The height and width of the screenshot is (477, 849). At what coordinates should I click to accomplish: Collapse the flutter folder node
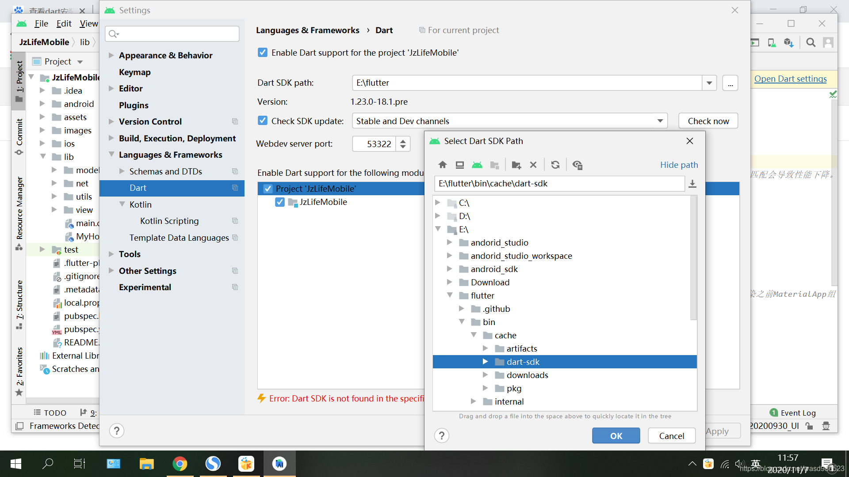(450, 295)
